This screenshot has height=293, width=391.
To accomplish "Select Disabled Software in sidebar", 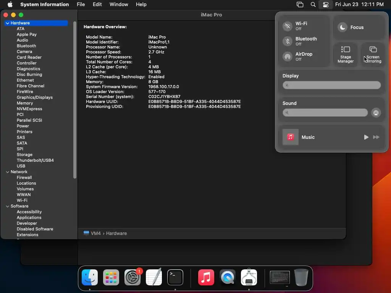I will click(35, 229).
